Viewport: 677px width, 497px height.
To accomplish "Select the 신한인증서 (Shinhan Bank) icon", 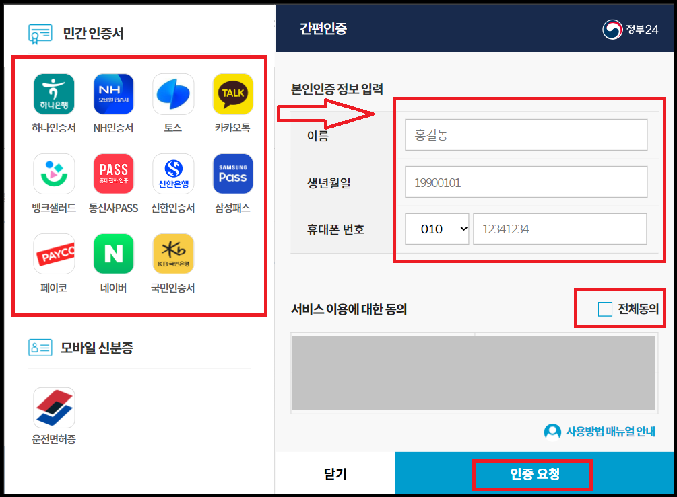I will tap(173, 174).
